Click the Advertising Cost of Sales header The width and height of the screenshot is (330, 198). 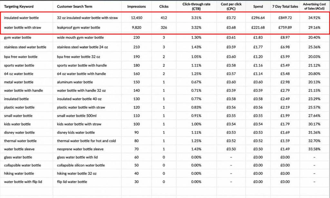(x=315, y=6)
